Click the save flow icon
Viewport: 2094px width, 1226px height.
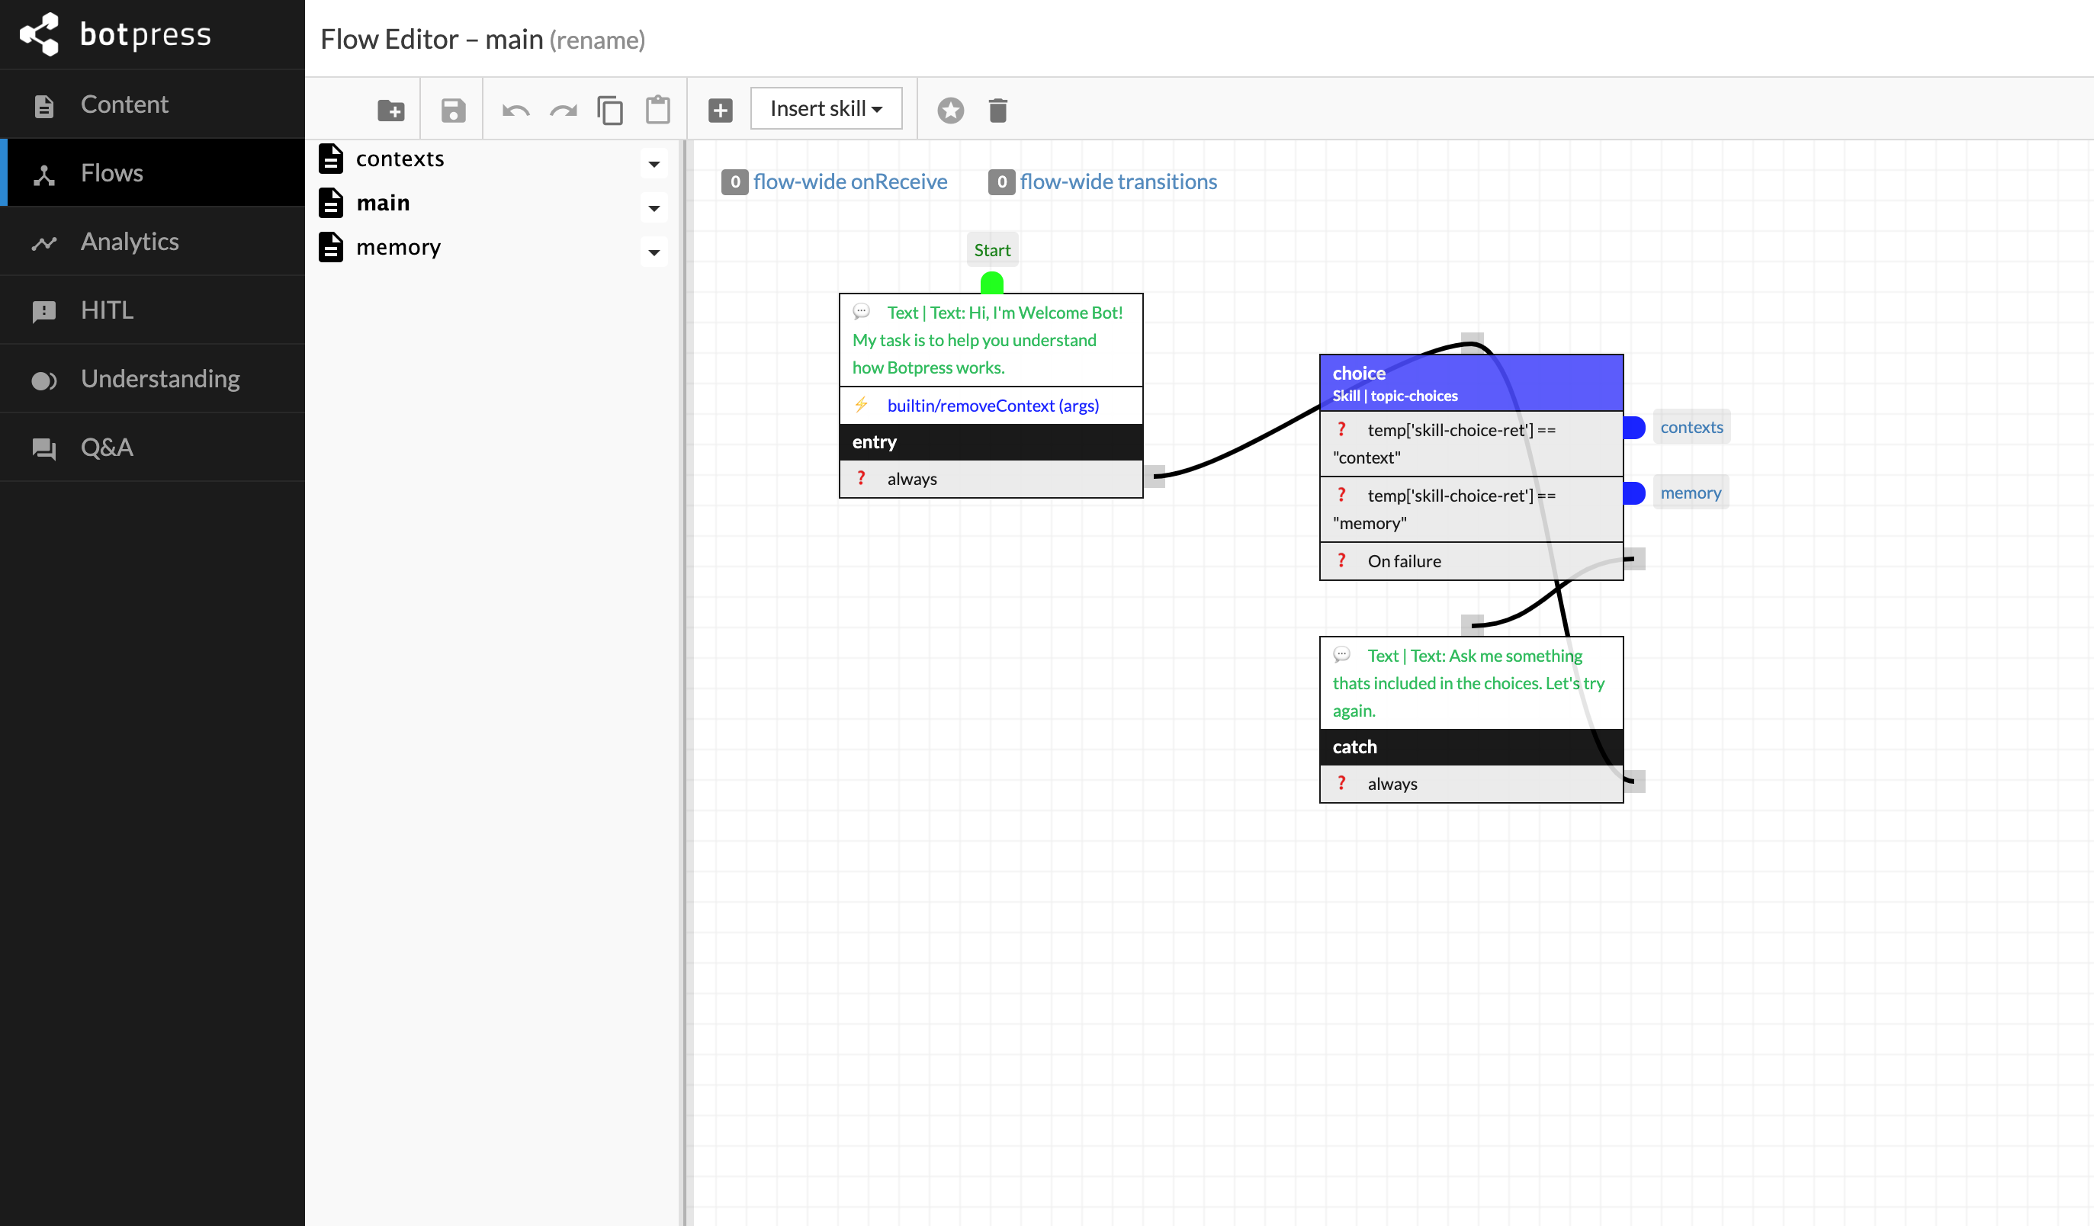453,110
